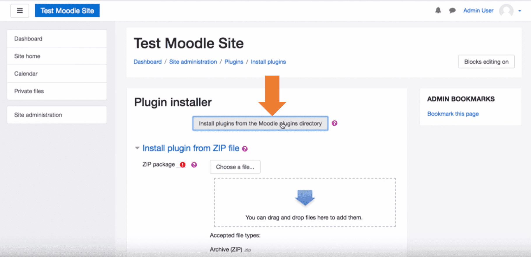
Task: Open help icon next to ZIP file heading
Action: 245,149
